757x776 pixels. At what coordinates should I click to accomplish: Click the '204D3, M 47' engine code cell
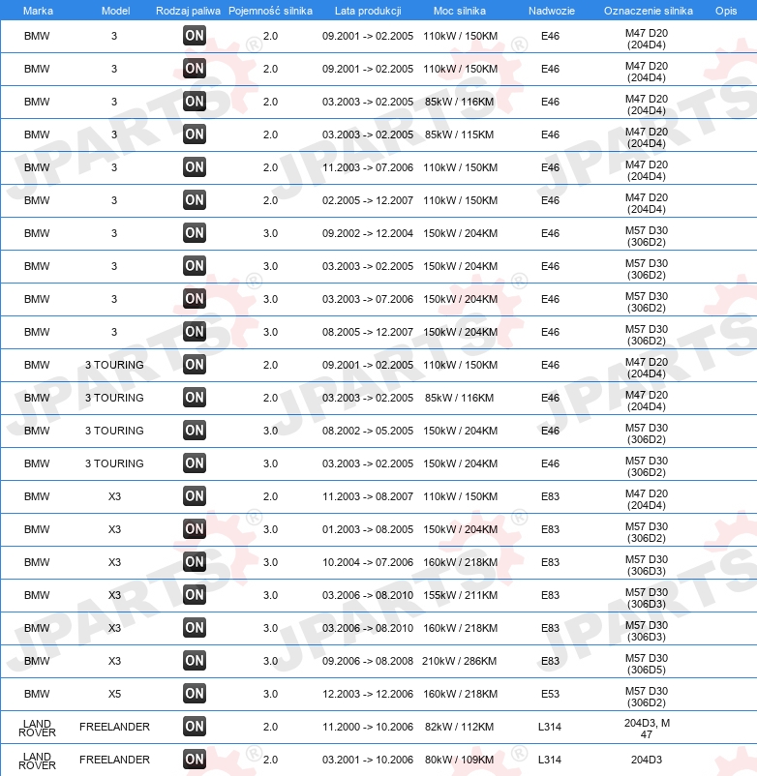click(647, 729)
